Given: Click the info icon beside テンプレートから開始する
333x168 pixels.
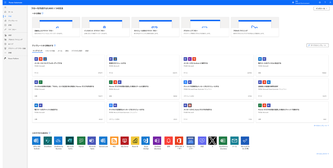Looking at the screenshot, I should pyautogui.click(x=55, y=45).
